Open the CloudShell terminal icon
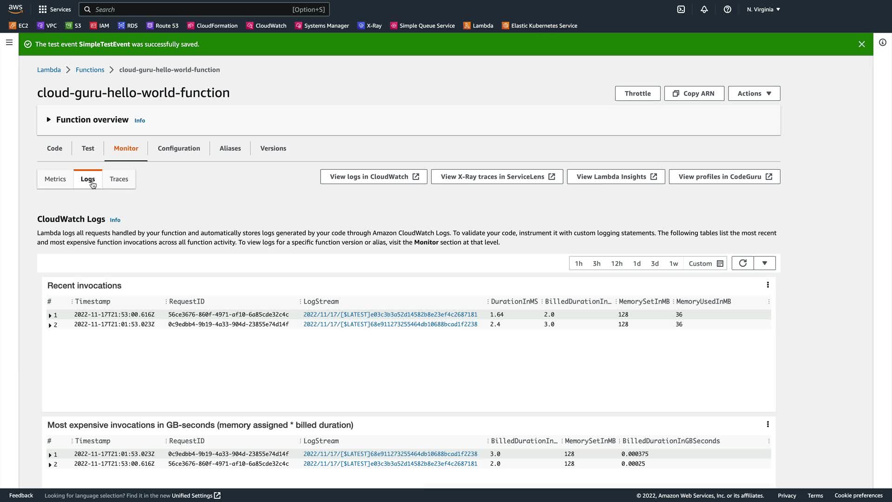Viewport: 892px width, 502px height. (681, 9)
